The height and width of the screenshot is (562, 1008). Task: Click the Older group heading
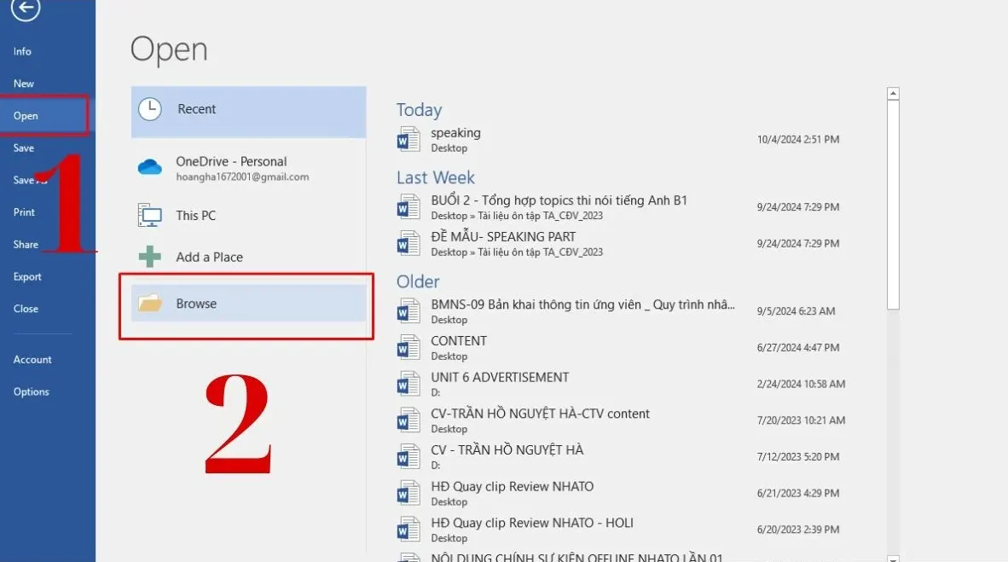(418, 281)
